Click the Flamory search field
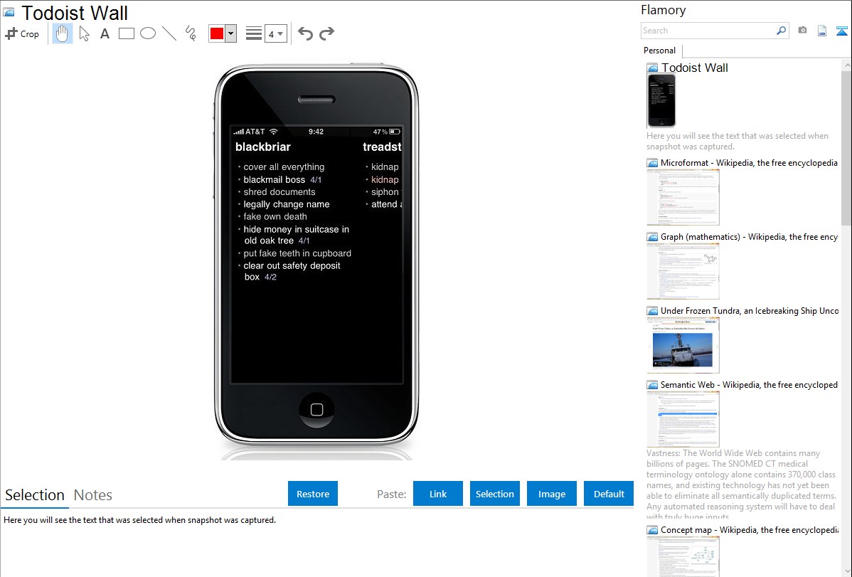 point(708,31)
